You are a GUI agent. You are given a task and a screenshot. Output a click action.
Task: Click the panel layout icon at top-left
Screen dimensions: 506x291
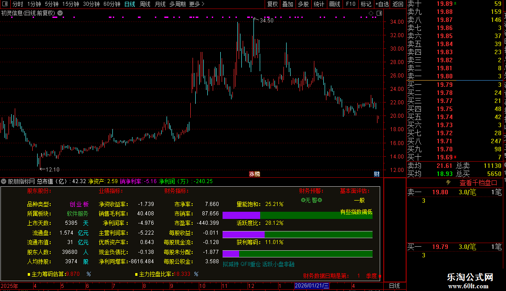[x=5, y=4]
